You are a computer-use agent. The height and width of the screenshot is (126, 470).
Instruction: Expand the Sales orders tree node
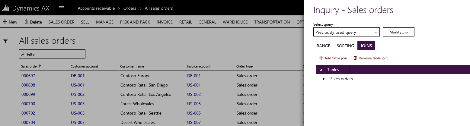click(324, 79)
